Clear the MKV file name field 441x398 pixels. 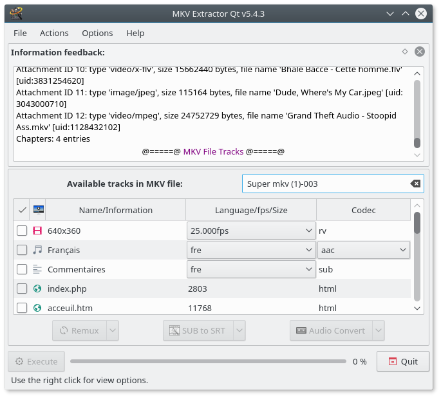tap(415, 184)
